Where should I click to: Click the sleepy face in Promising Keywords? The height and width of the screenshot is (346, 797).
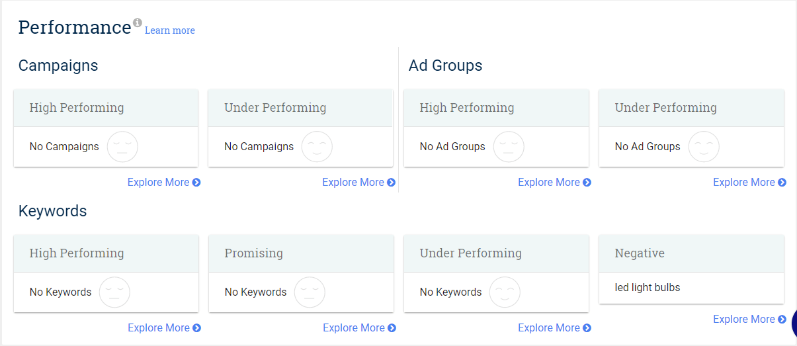click(x=310, y=292)
